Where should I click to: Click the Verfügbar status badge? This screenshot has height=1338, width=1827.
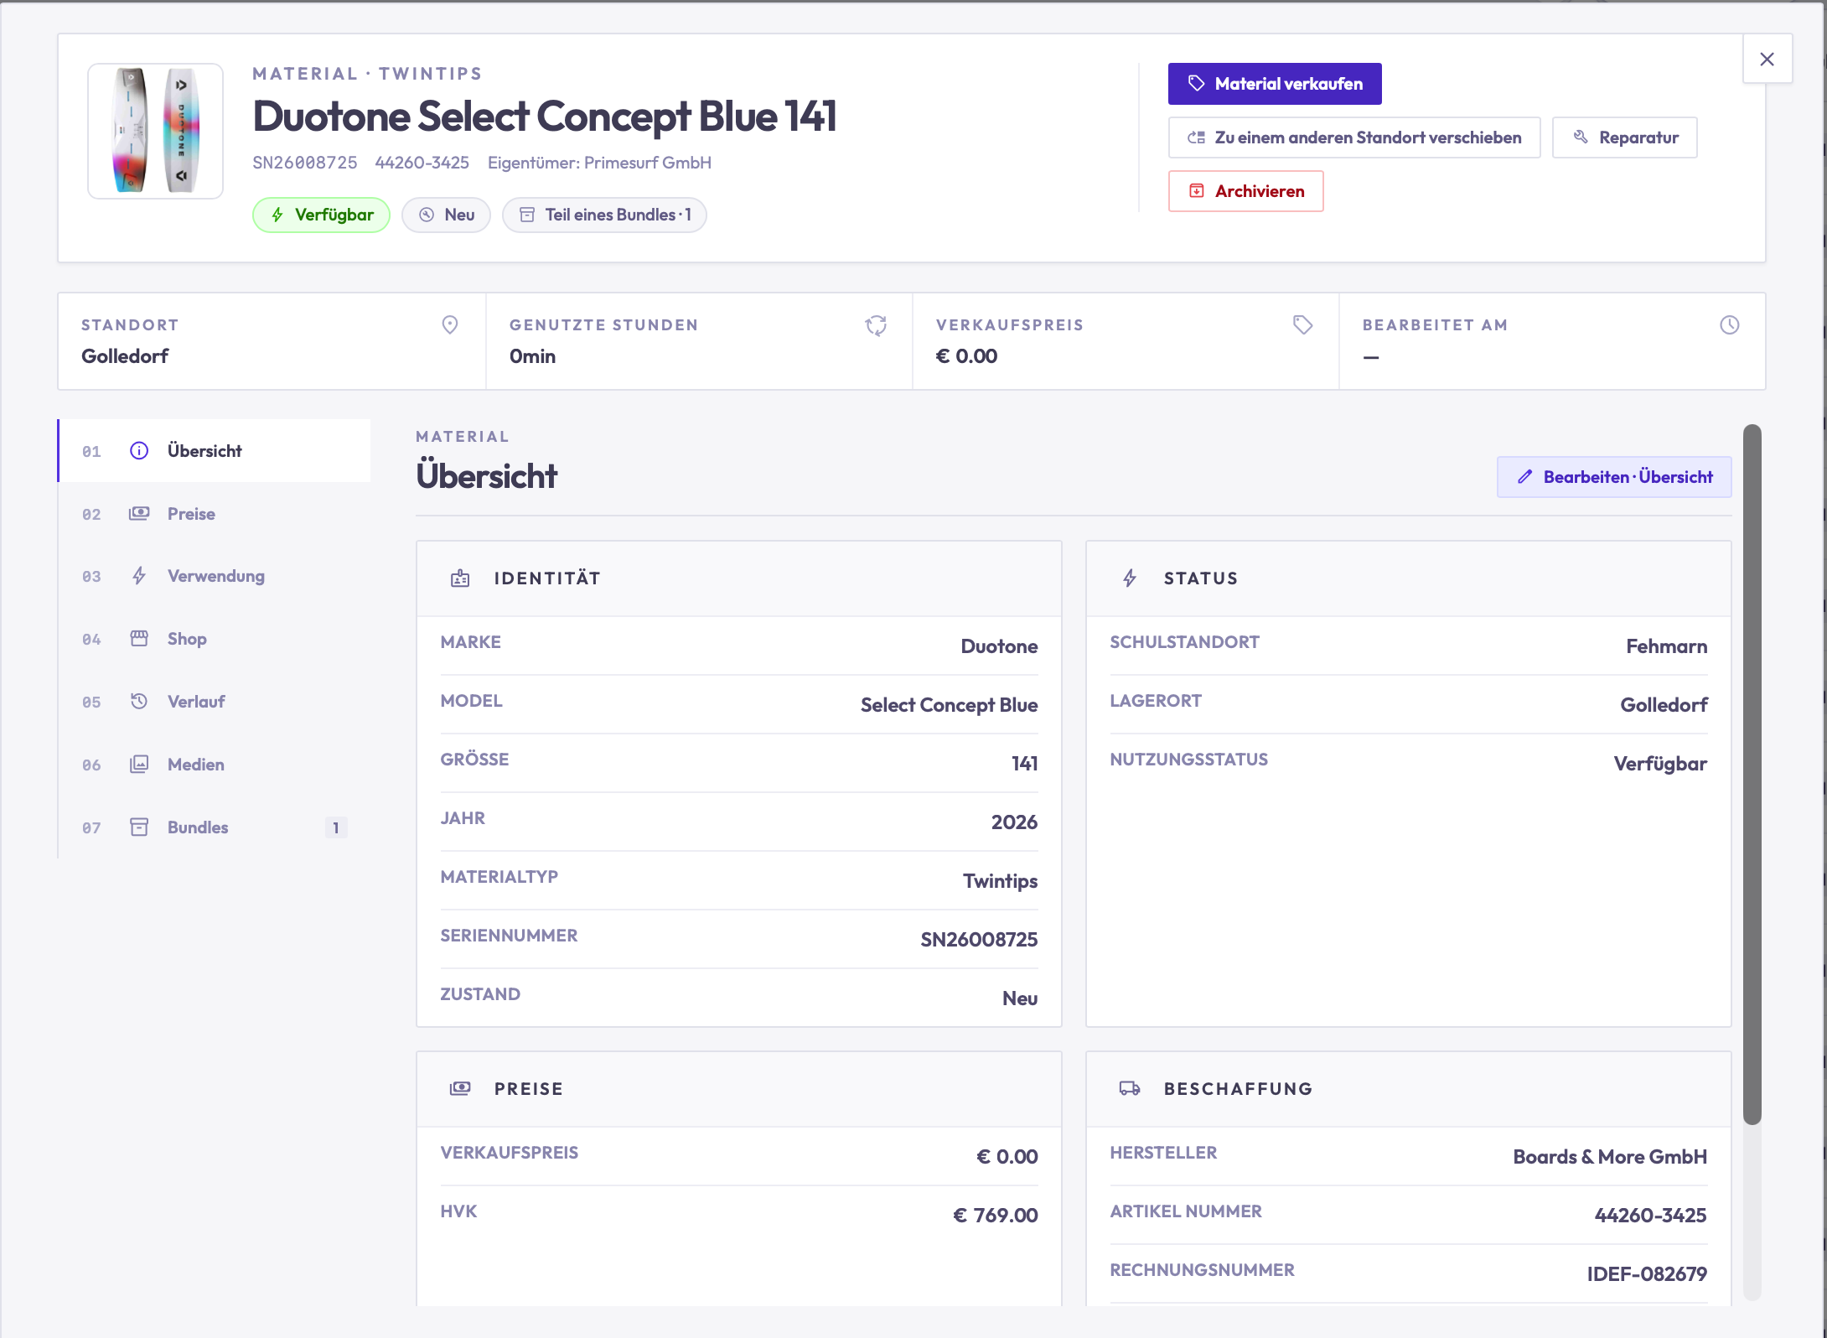(321, 215)
